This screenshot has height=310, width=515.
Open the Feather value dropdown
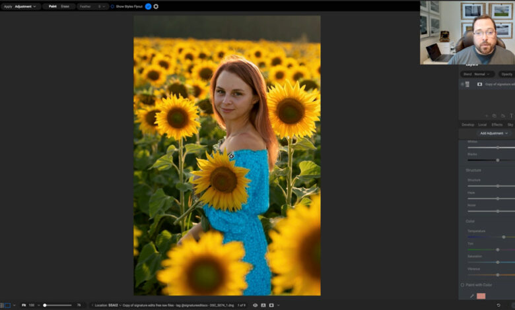point(102,7)
